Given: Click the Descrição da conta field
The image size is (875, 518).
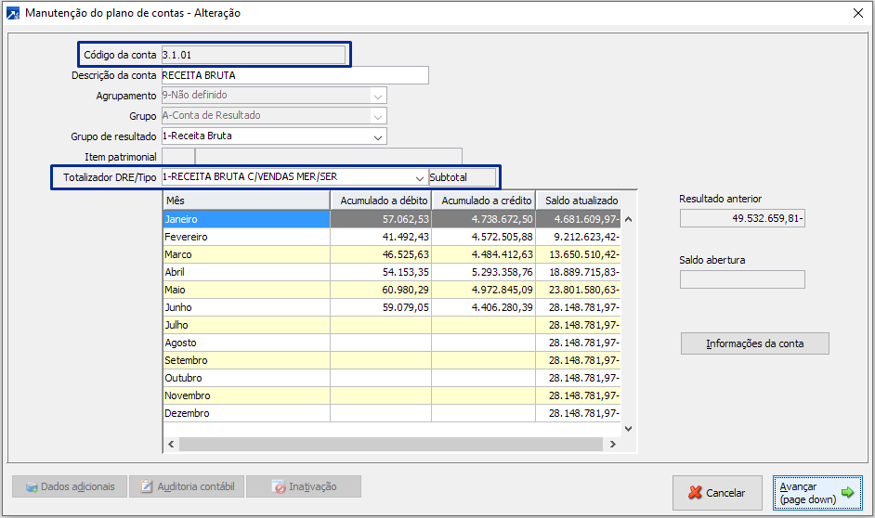Looking at the screenshot, I should coord(294,75).
